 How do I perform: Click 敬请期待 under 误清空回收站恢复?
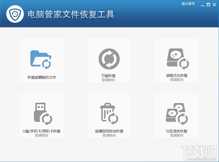pyautogui.click(x=109, y=135)
